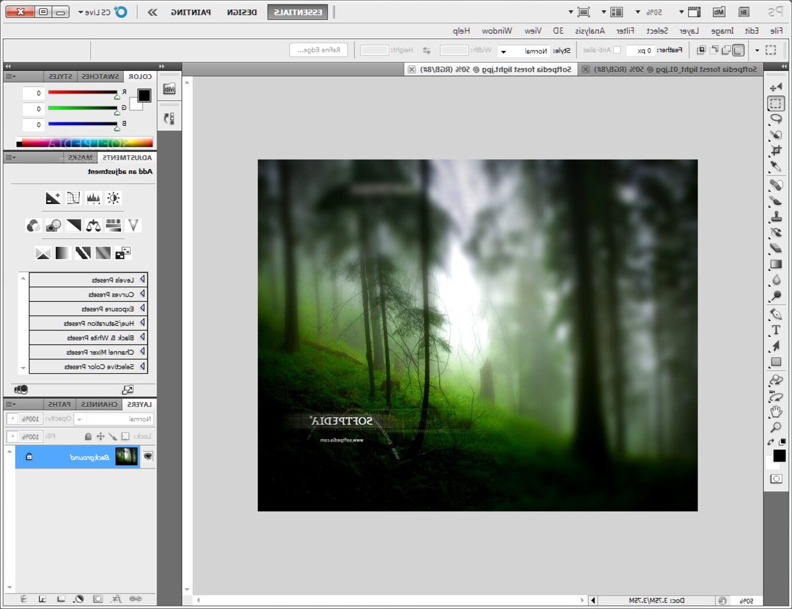The image size is (792, 609).
Task: Open the Window menu
Action: 497,31
